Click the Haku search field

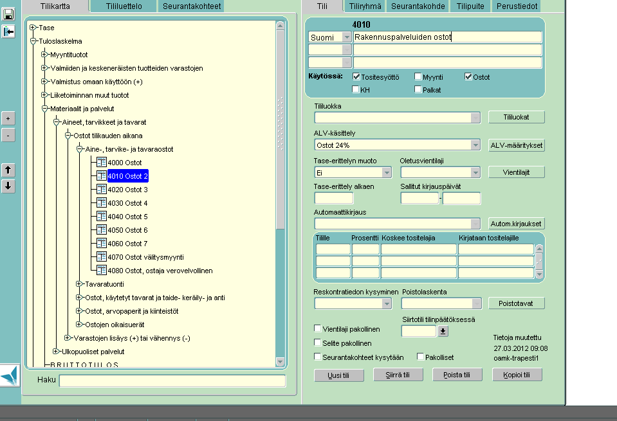(172, 381)
